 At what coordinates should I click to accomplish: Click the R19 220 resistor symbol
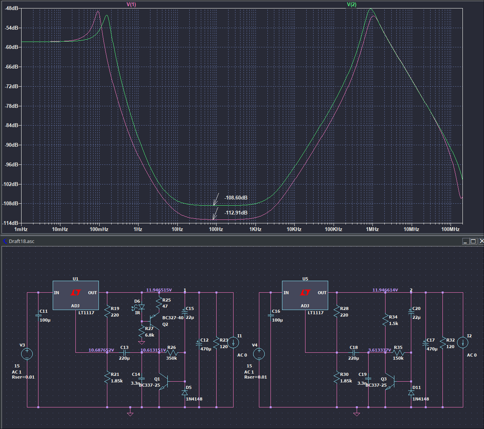(x=107, y=311)
